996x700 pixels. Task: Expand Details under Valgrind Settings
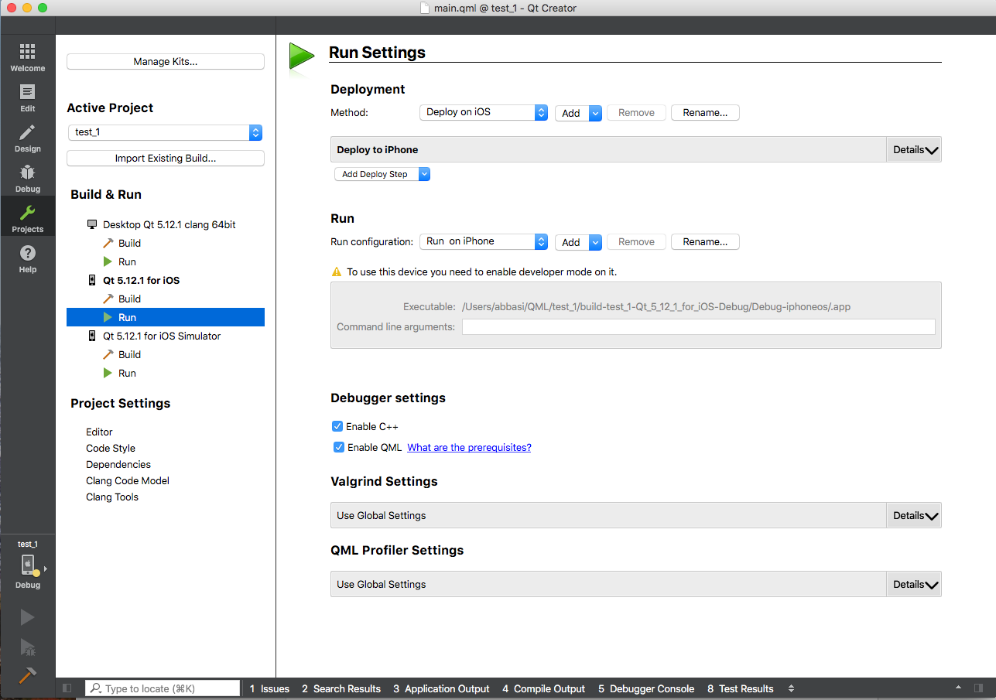915,515
